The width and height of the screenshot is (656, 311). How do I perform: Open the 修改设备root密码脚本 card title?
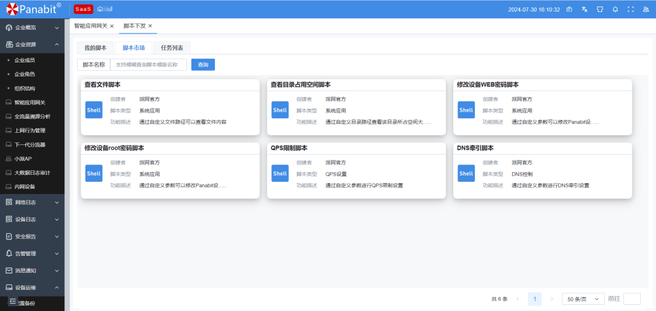click(x=115, y=148)
